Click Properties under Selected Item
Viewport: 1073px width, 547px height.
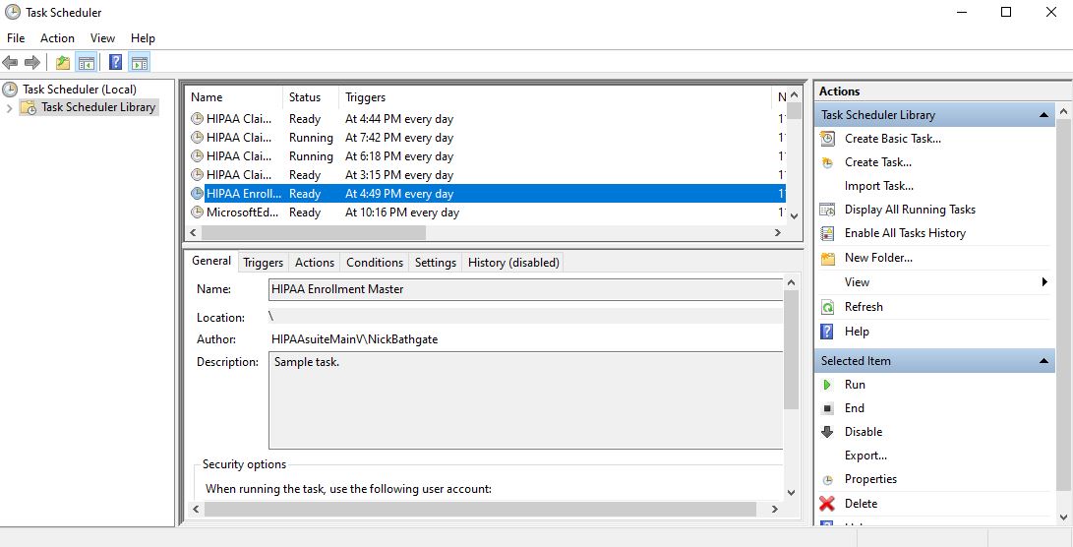click(x=870, y=479)
